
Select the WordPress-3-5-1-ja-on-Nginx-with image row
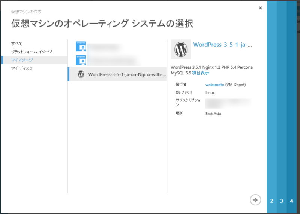tap(117, 74)
